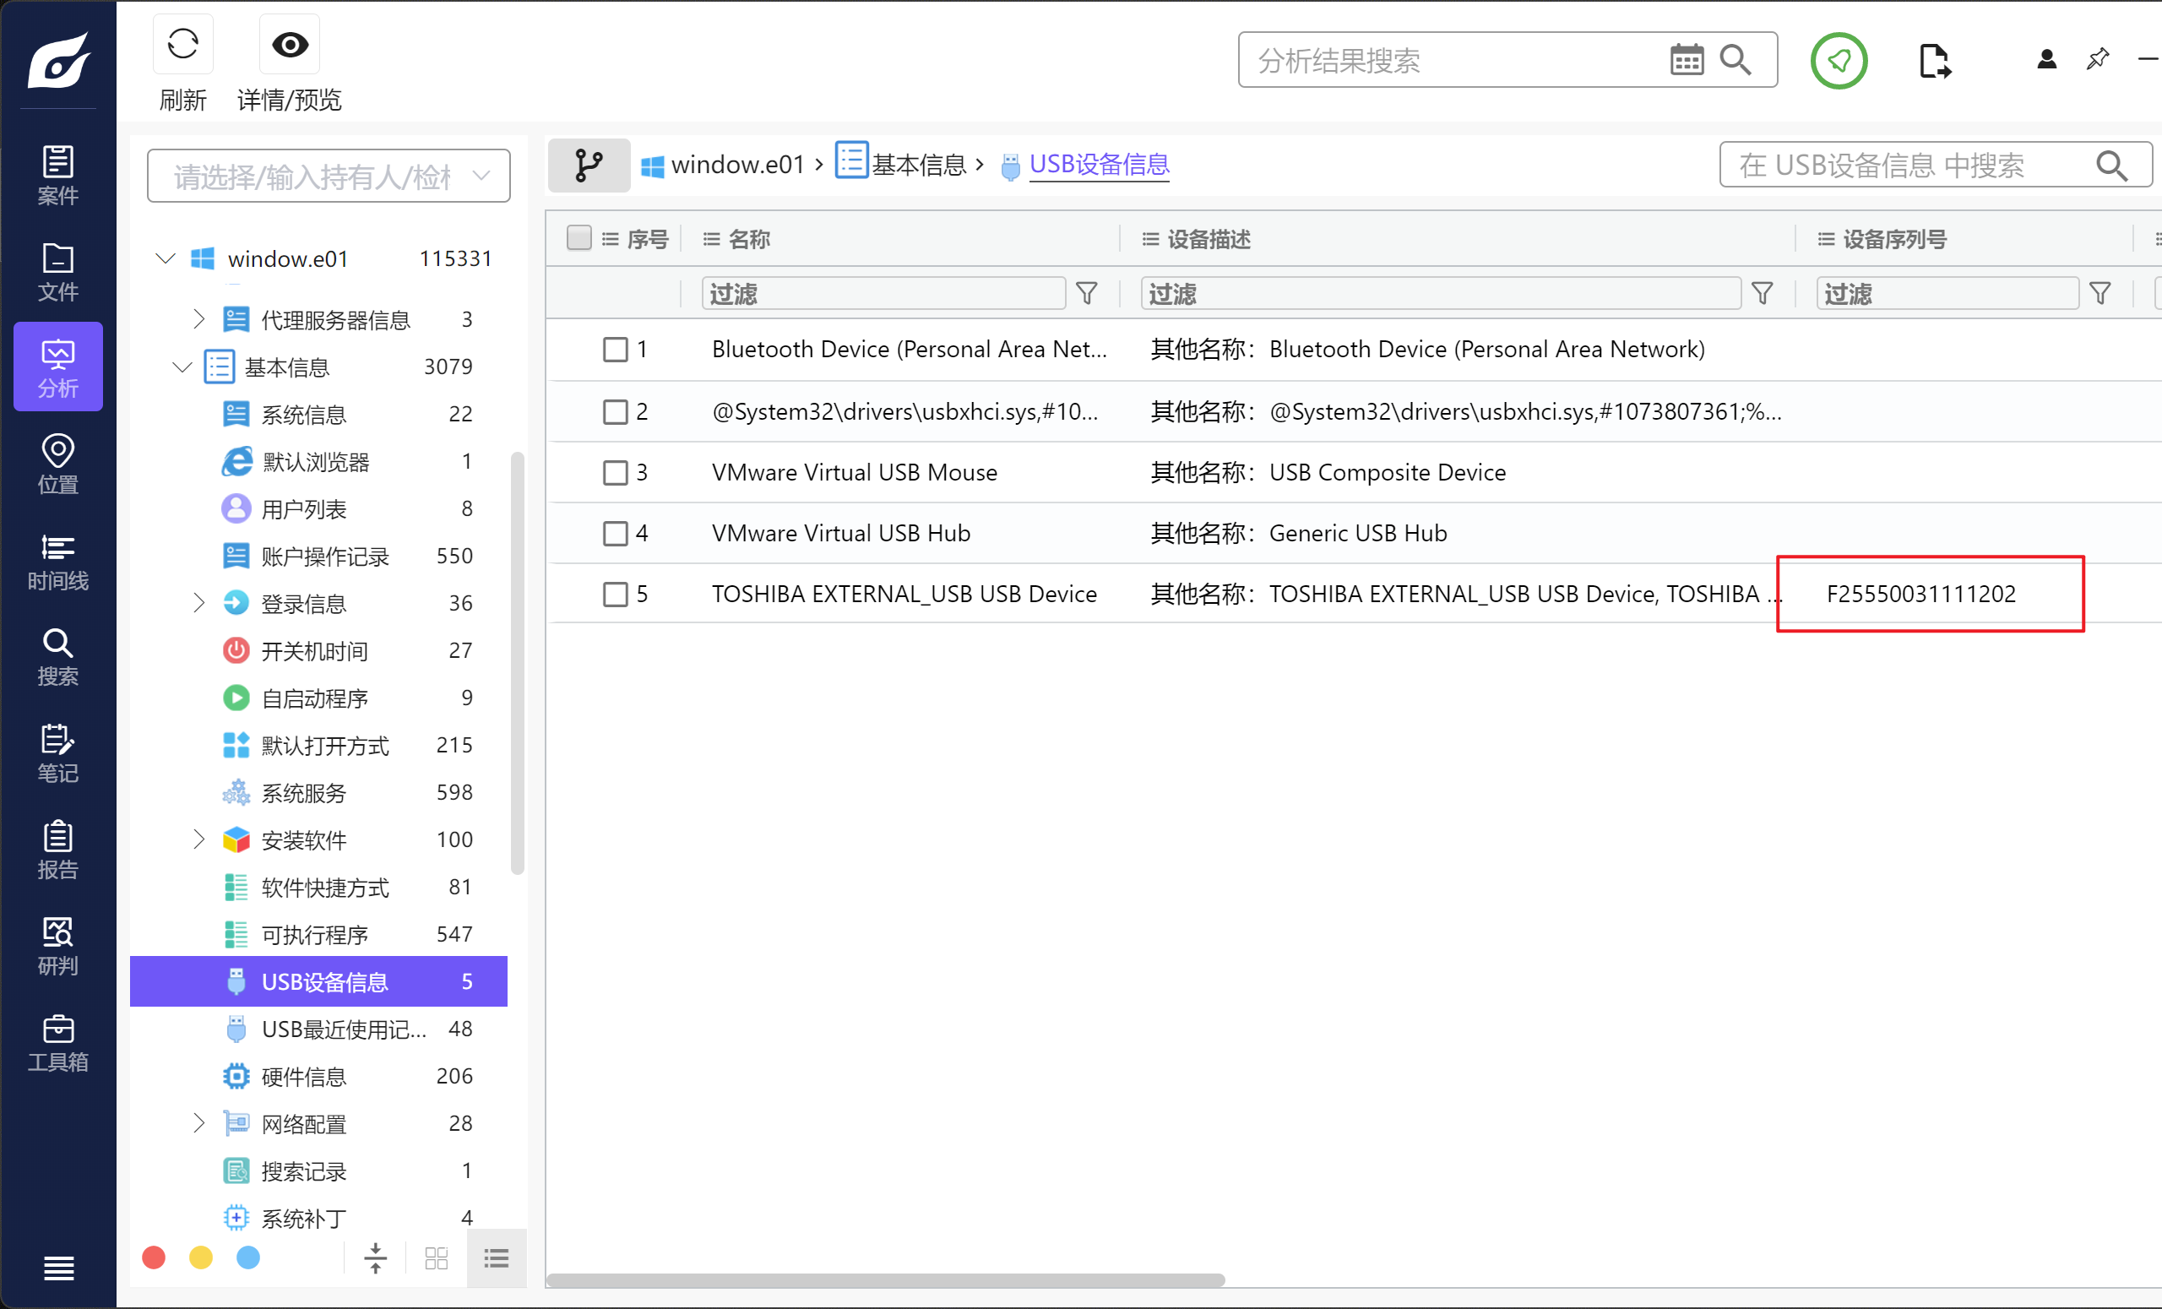The height and width of the screenshot is (1309, 2162).
Task: Click filter funnel of 设备描述 column
Action: (x=1762, y=293)
